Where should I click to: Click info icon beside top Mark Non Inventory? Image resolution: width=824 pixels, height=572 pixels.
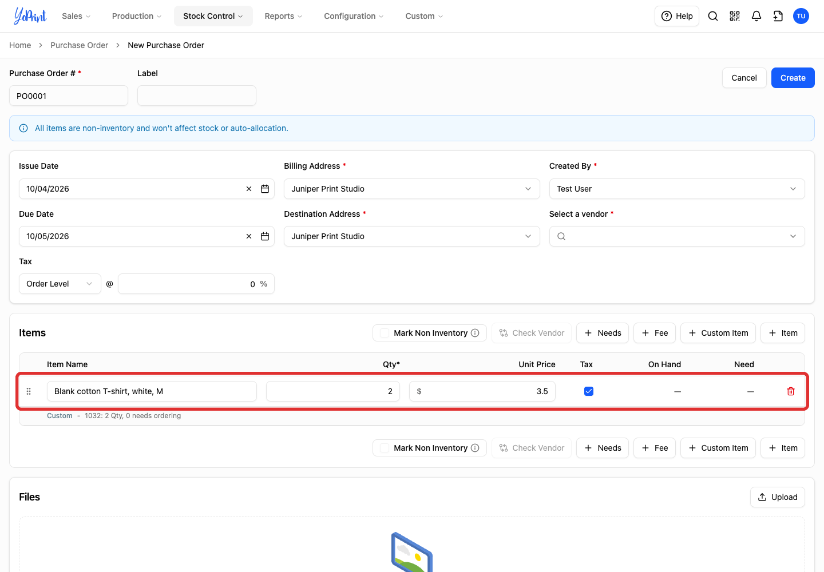pyautogui.click(x=475, y=333)
